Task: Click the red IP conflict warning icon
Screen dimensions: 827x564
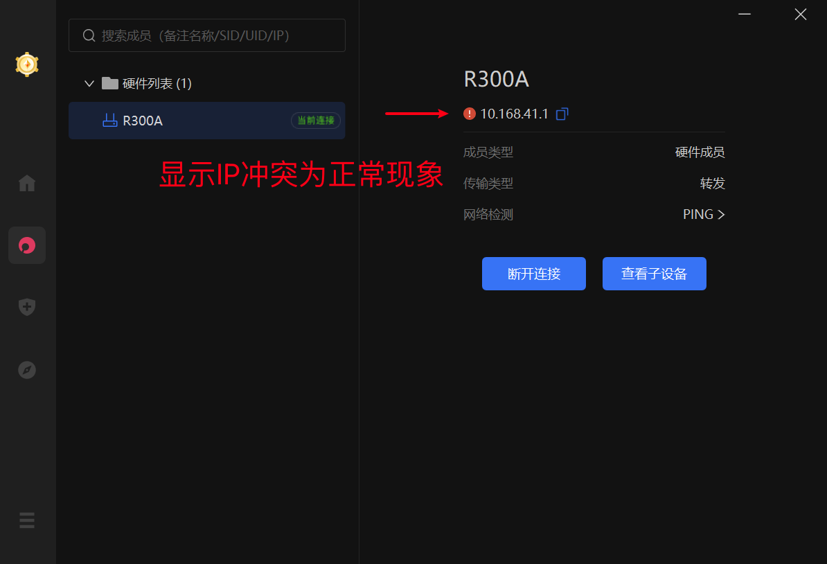Action: pyautogui.click(x=469, y=114)
